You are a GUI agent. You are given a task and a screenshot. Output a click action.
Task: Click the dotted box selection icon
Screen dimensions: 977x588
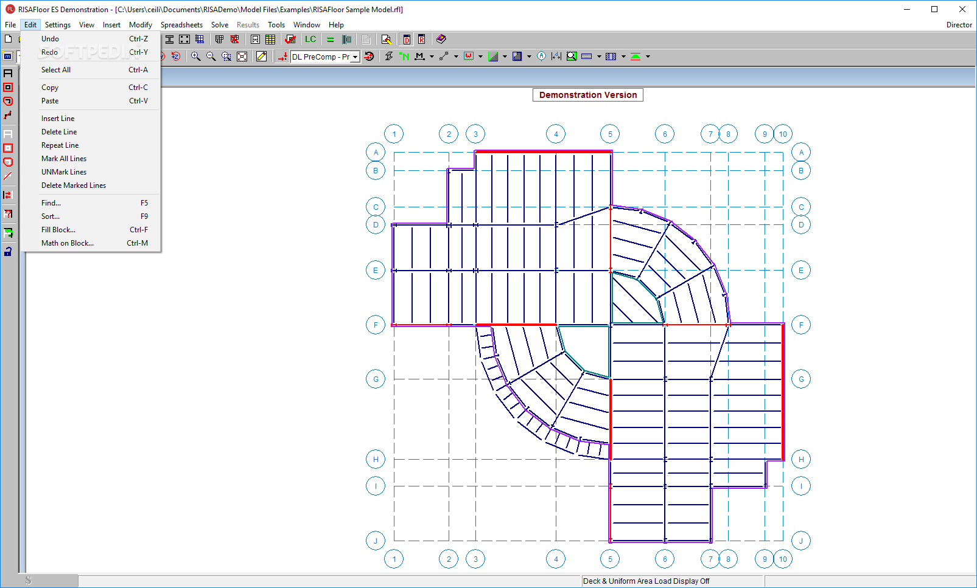coord(184,40)
